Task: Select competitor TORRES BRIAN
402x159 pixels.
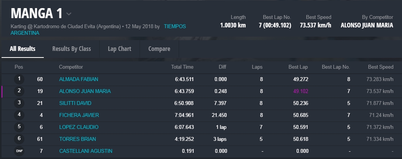Action: (x=78, y=139)
